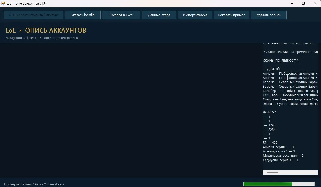Select the 'Афелий, серия 1 — 1' line

click(x=279, y=151)
